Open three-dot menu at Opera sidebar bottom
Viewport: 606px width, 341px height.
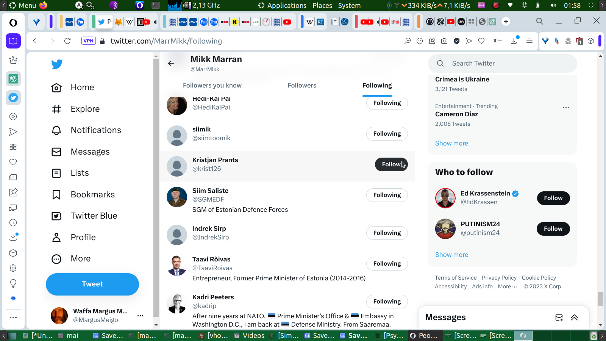click(13, 318)
